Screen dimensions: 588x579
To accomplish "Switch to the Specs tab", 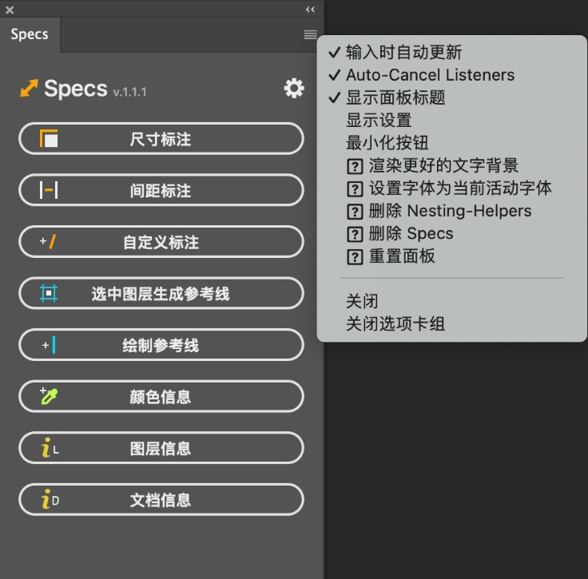I will pos(30,34).
